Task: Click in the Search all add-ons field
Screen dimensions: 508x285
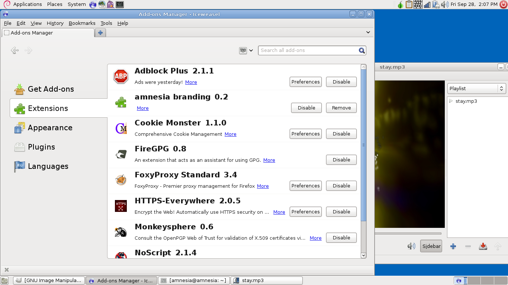Action: coord(309,50)
